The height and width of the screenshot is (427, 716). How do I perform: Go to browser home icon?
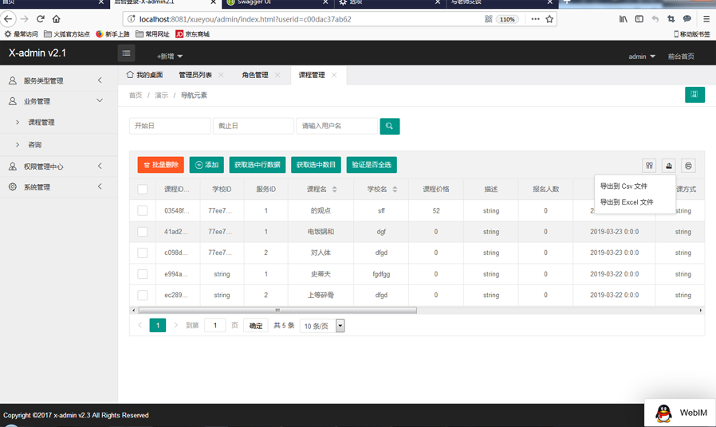(x=56, y=19)
